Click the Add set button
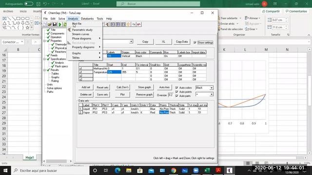Viewport: 312px width, 175px height. pyautogui.click(x=86, y=87)
